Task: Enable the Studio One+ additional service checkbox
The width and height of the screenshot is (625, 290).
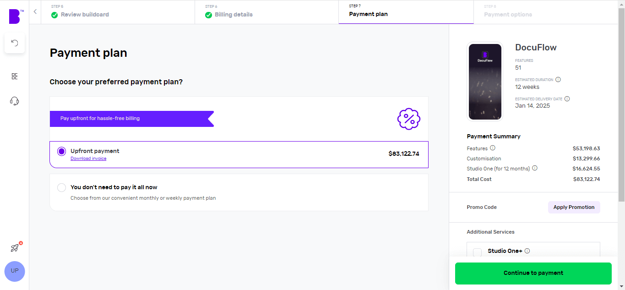Action: (477, 252)
